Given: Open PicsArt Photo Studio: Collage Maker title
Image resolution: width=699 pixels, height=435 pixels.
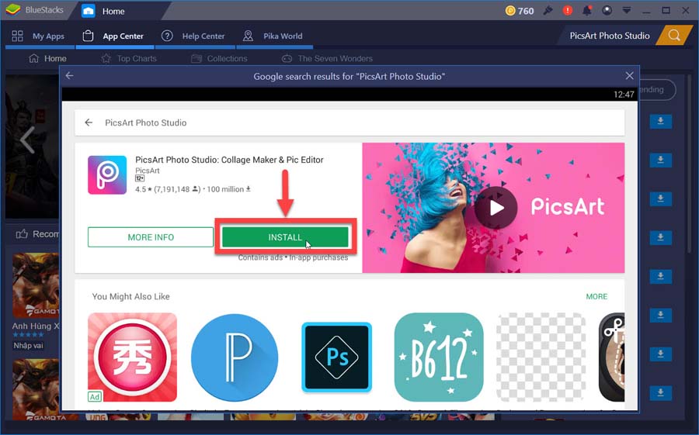Looking at the screenshot, I should point(229,160).
